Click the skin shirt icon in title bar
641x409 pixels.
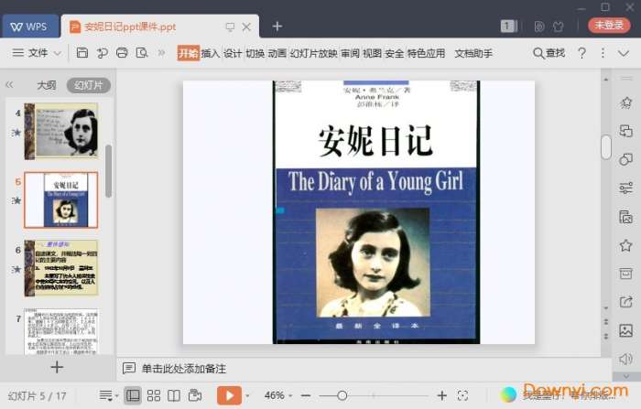click(x=558, y=27)
